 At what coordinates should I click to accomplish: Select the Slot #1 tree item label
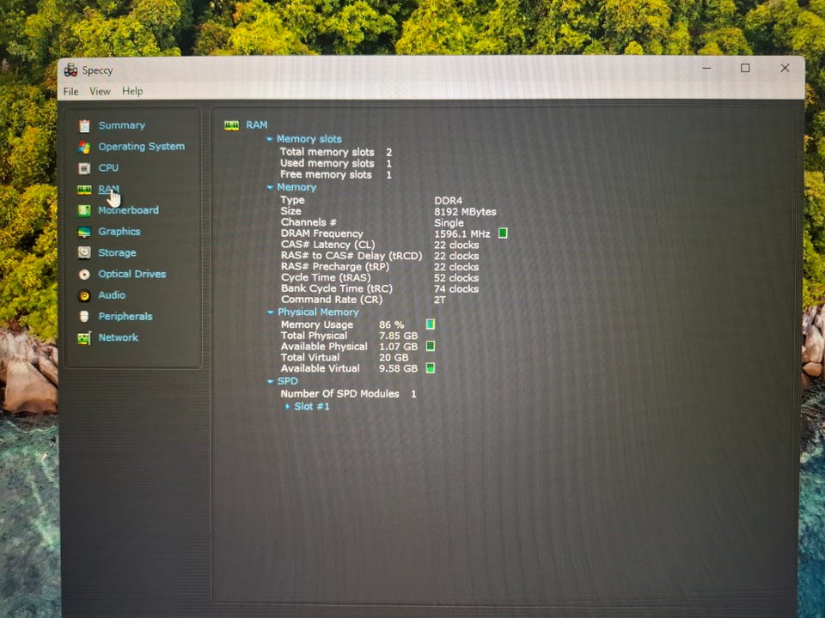coord(312,406)
